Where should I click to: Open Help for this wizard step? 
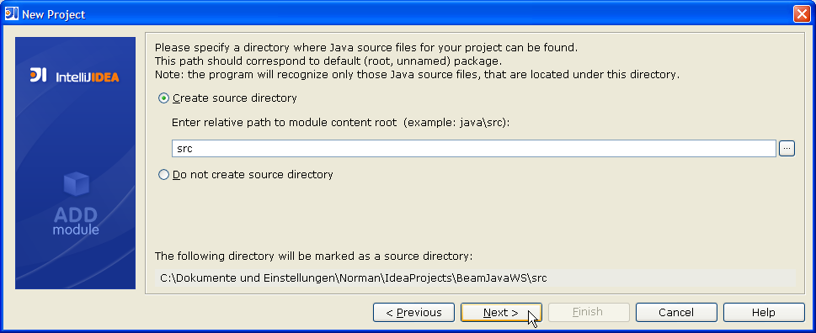pyautogui.click(x=764, y=312)
